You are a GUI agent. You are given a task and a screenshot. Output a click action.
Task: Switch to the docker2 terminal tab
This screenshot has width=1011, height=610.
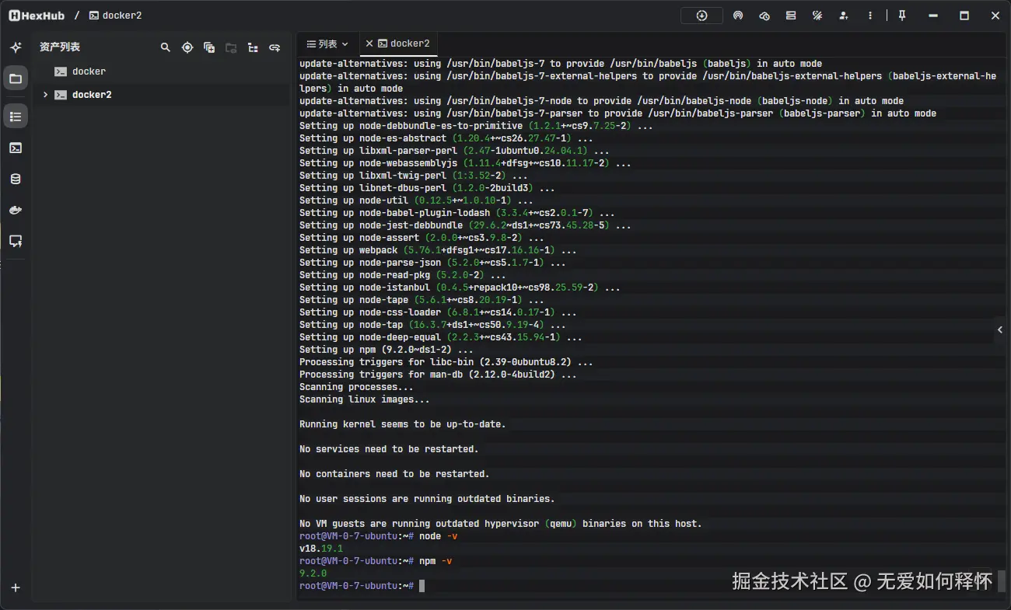coord(404,44)
